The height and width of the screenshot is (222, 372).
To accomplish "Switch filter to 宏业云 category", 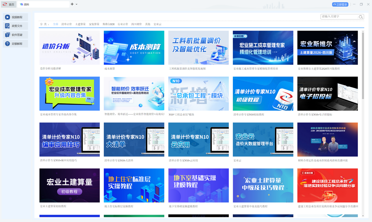I will [158, 24].
